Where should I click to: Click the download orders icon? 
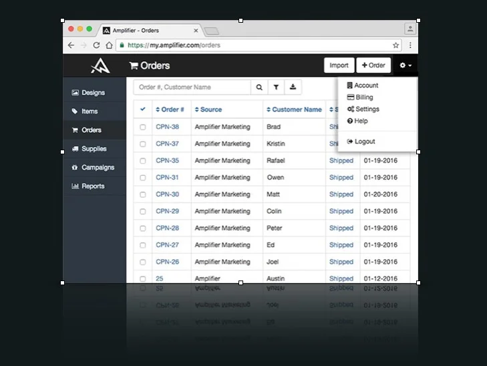pos(293,87)
